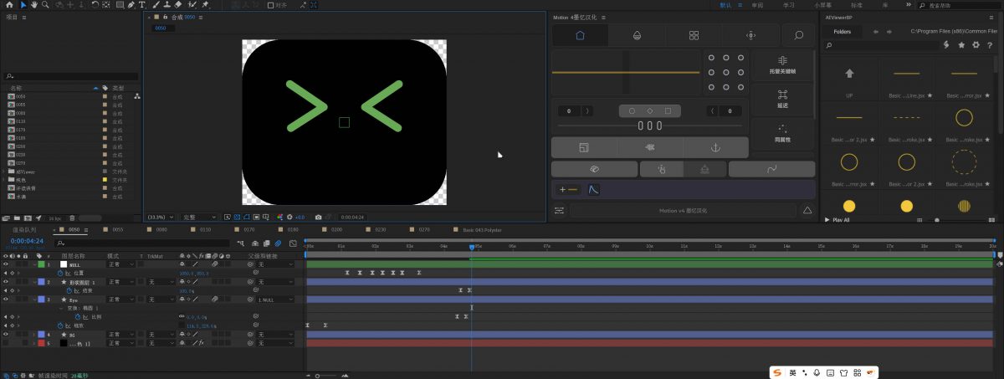1004x379 pixels.
Task: Toggle the 对齐 snapping checkbox
Action: coord(270,4)
